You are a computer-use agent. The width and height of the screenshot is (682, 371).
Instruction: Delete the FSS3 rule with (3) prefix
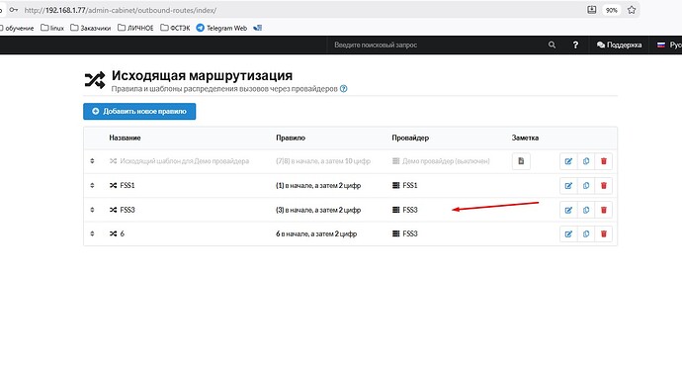[603, 210]
